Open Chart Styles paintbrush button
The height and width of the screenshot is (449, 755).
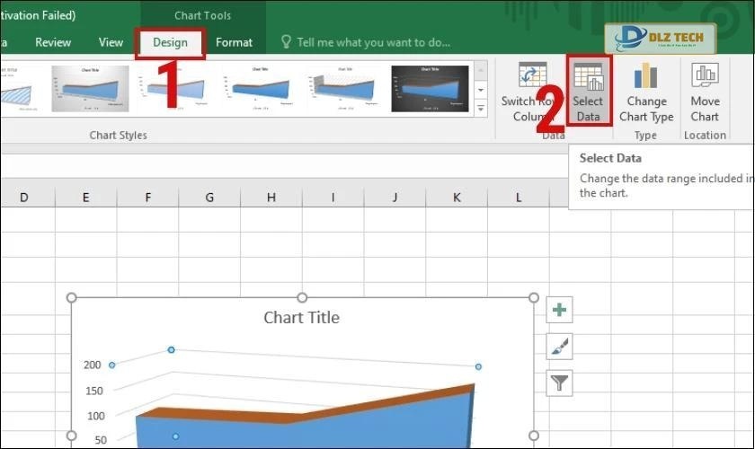(x=559, y=347)
